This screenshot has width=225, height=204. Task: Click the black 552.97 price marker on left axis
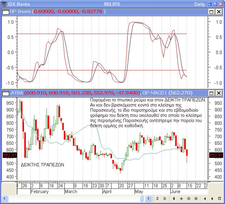click(10, 155)
